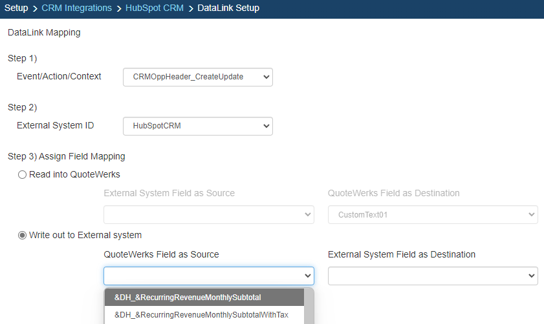Viewport: 544px width, 324px height.
Task: Select the Write out to External system option
Action: click(x=23, y=235)
